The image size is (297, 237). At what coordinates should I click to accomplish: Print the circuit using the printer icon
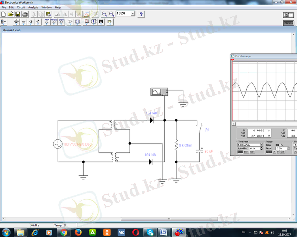[25, 14]
